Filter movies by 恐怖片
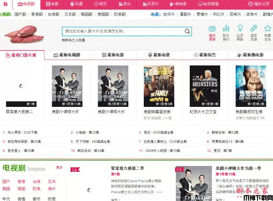The height and width of the screenshot is (201, 273). point(235,14)
